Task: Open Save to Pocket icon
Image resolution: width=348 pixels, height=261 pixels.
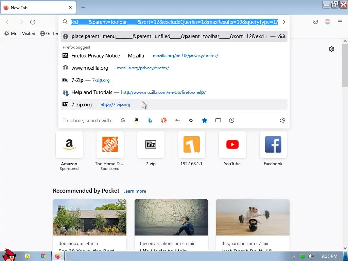Action: 315,22
